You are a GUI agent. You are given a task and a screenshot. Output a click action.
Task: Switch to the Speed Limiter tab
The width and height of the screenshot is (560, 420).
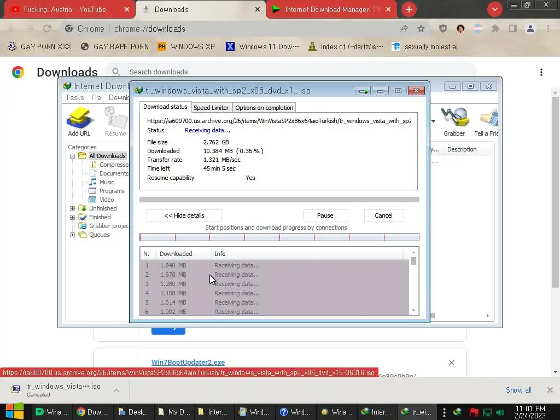(x=211, y=108)
